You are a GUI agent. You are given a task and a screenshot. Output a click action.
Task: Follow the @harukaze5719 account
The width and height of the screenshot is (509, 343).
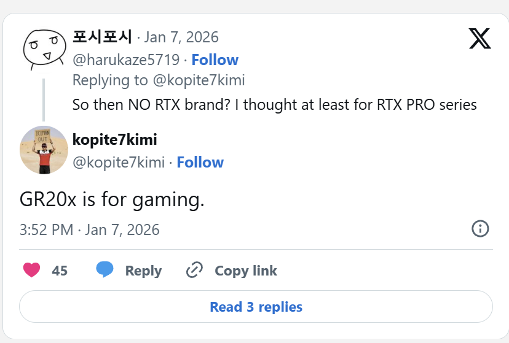[215, 60]
